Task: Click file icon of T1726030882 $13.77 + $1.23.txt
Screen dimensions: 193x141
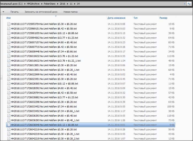Action: tap(9, 97)
